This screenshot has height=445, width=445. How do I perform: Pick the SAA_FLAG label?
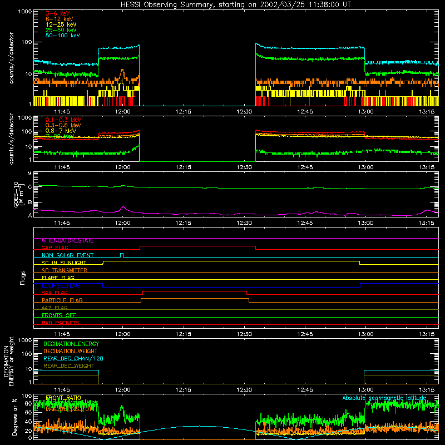click(55, 293)
